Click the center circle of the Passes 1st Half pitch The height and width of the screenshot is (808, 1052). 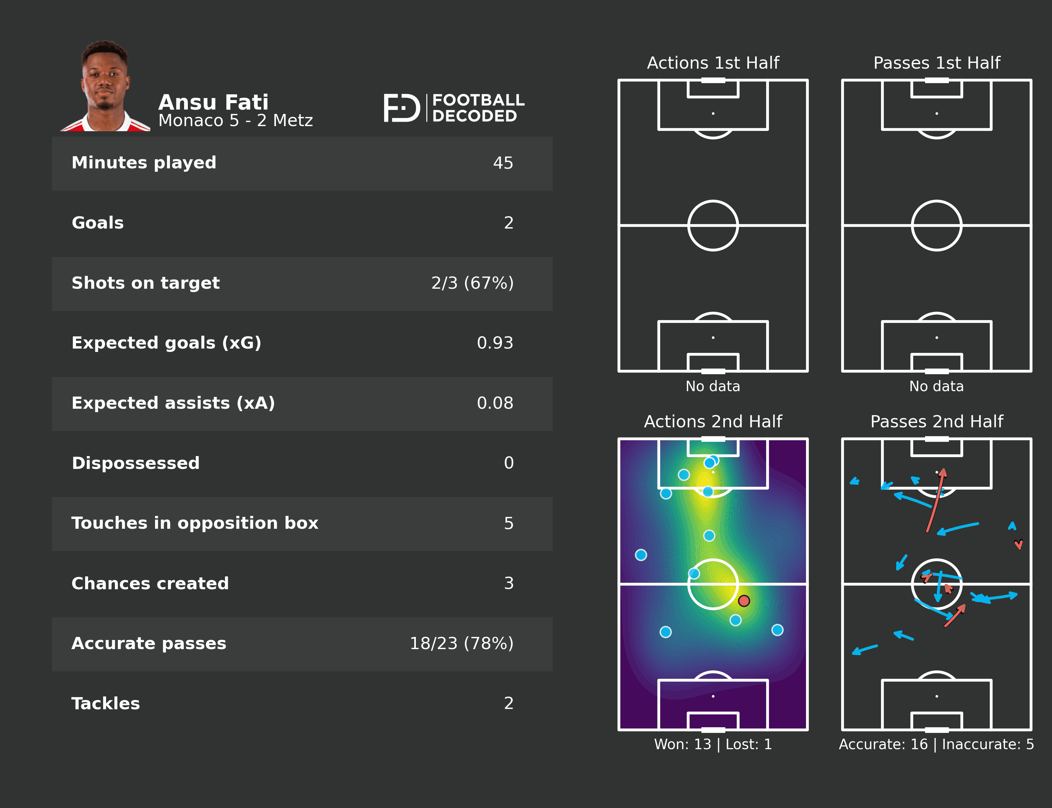pyautogui.click(x=936, y=225)
